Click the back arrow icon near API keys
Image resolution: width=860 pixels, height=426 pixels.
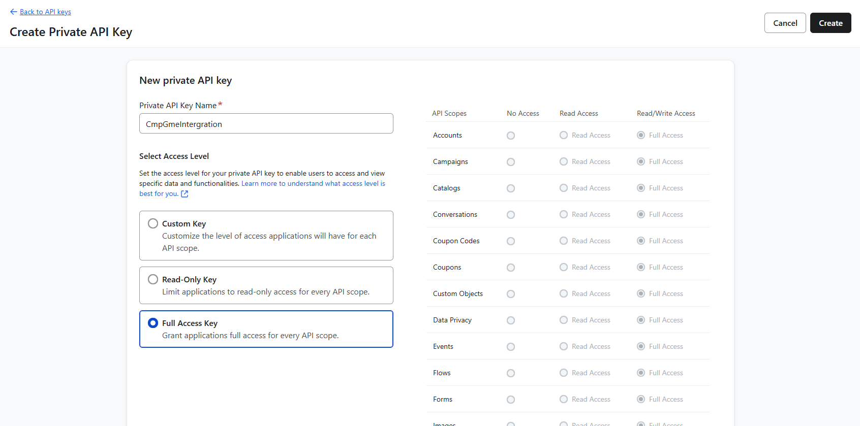pos(13,12)
